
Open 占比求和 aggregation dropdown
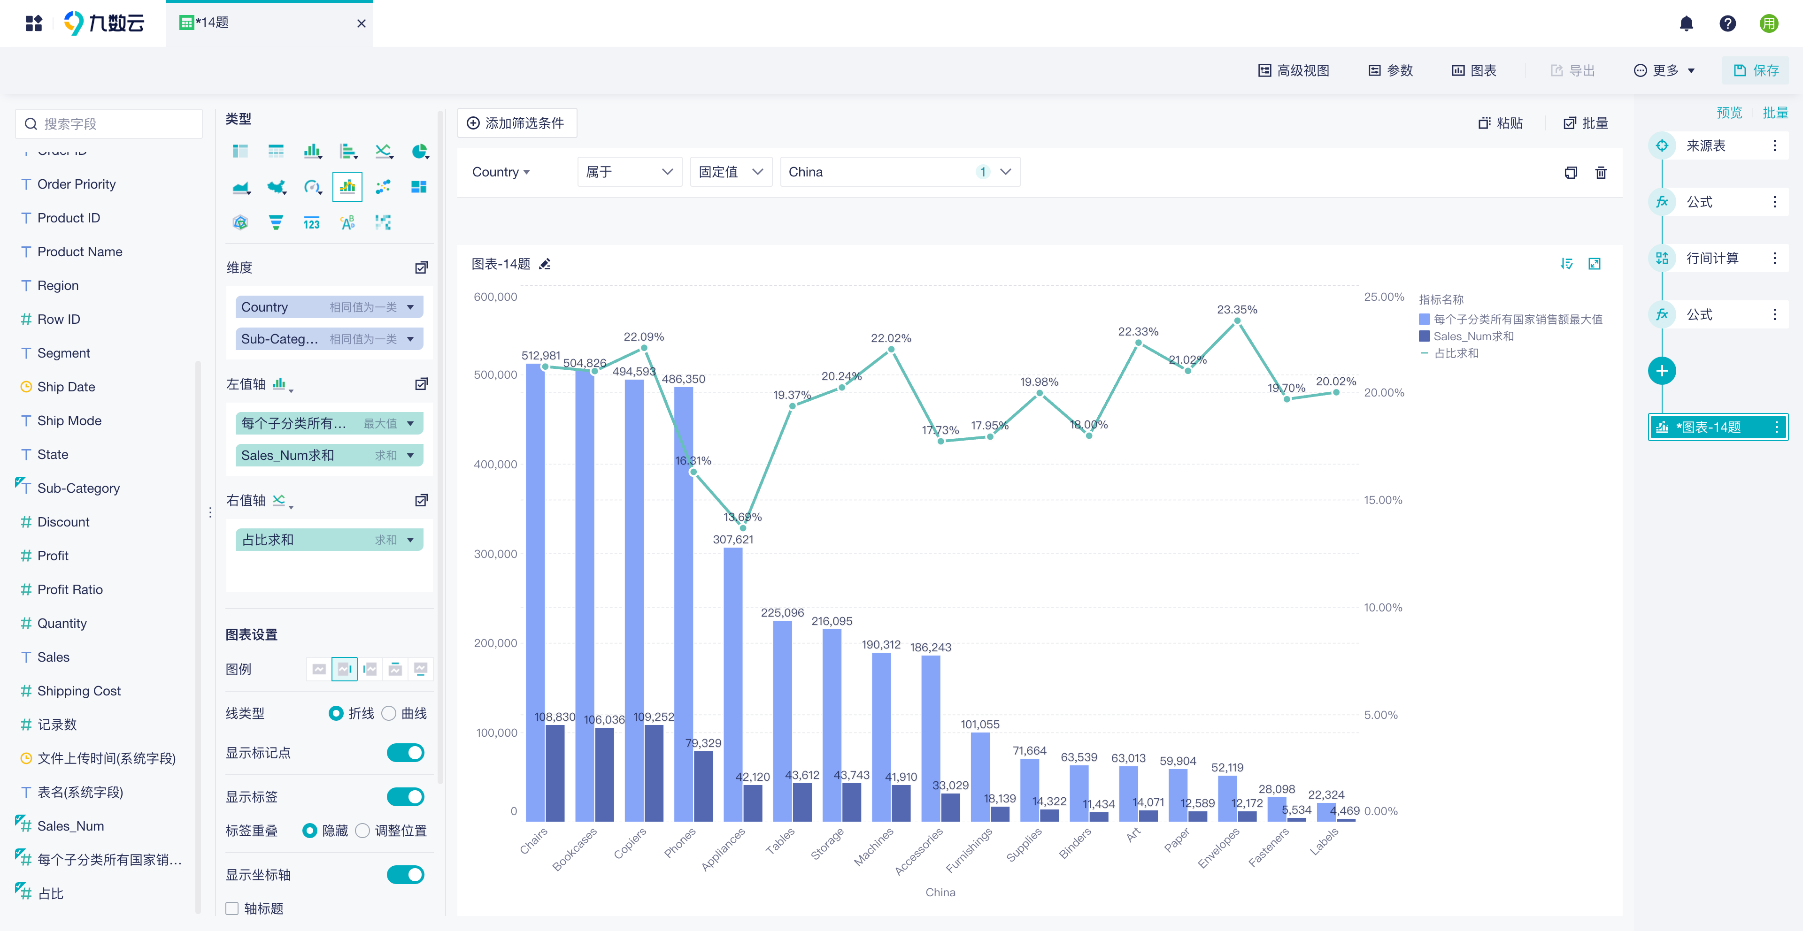(410, 540)
